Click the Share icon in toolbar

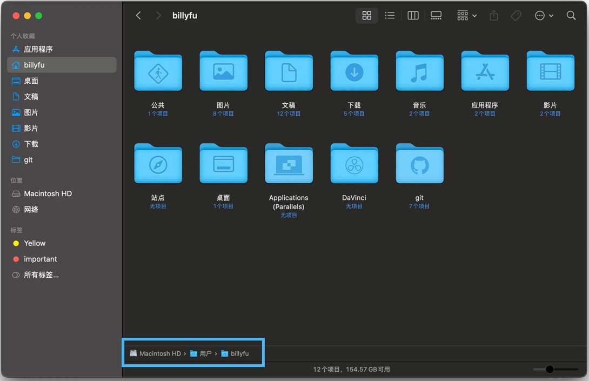(493, 16)
